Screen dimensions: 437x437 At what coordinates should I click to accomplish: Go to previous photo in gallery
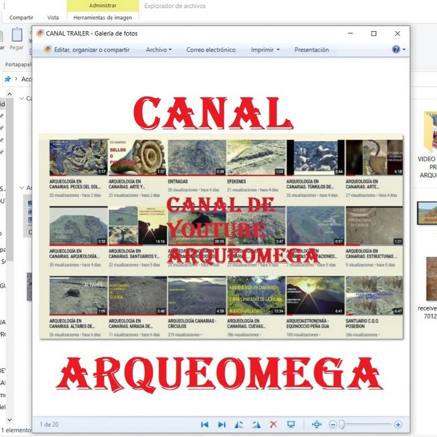click(x=204, y=424)
